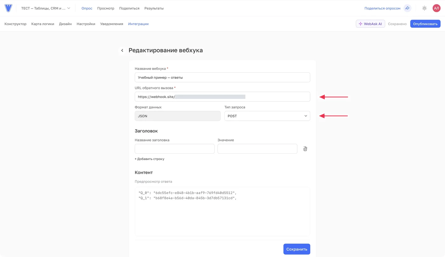This screenshot has height=257, width=445.
Task: Go to the Поделиться tab
Action: pos(129,8)
